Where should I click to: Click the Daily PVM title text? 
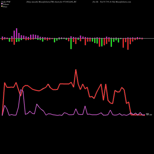coord(6,2)
